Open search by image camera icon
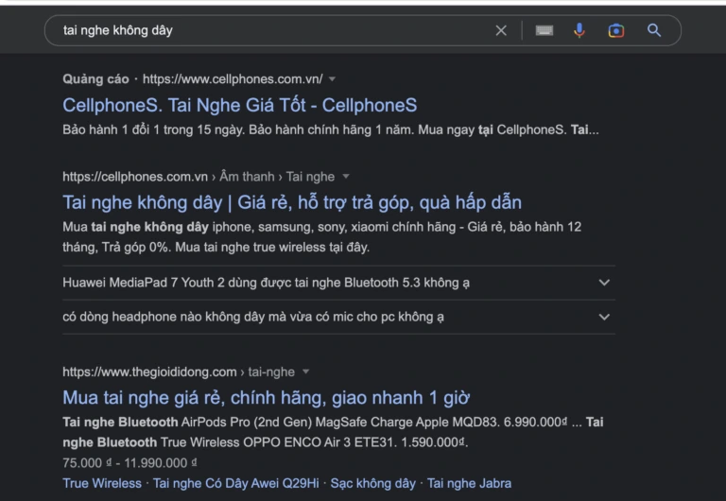Image resolution: width=726 pixels, height=501 pixels. click(x=615, y=30)
